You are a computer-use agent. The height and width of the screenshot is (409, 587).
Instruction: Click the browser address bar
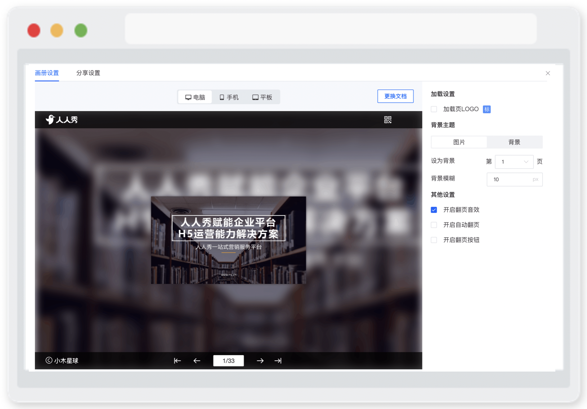pos(331,29)
